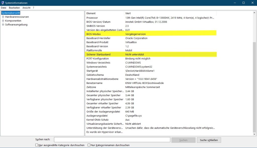
Task: Select the BaseBoard-Hersteller row
Action: [151, 38]
